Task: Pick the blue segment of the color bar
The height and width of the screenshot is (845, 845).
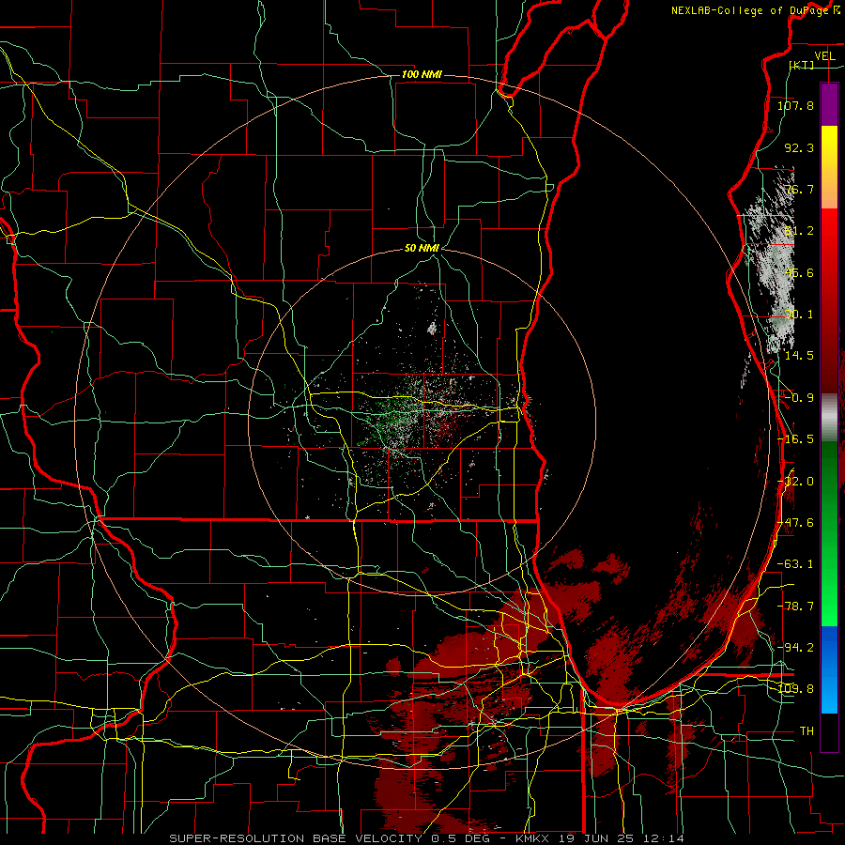Action: click(x=829, y=669)
